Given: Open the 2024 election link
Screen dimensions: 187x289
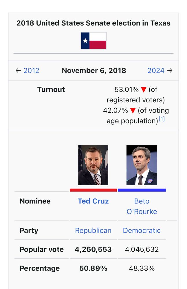Looking at the screenshot, I should pos(156,71).
